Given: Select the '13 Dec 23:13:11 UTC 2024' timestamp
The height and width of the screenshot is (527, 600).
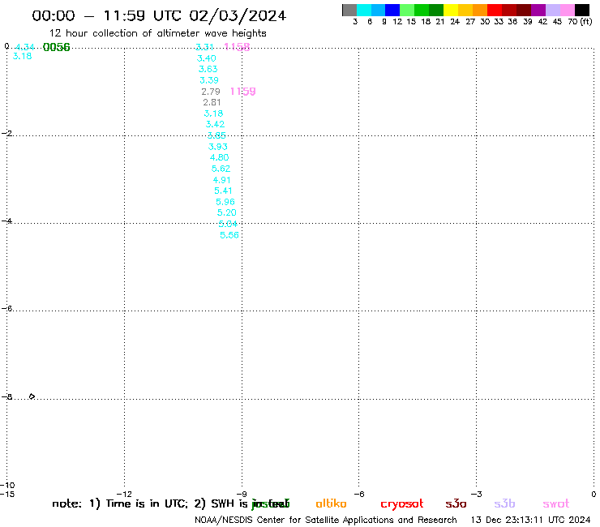Looking at the screenshot, I should coord(531,521).
